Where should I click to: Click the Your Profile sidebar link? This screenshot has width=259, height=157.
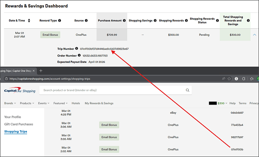pos(13,117)
